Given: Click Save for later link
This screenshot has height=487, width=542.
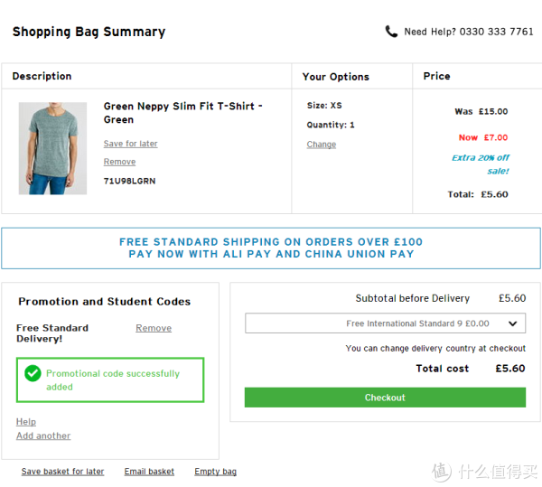Looking at the screenshot, I should pos(131,144).
